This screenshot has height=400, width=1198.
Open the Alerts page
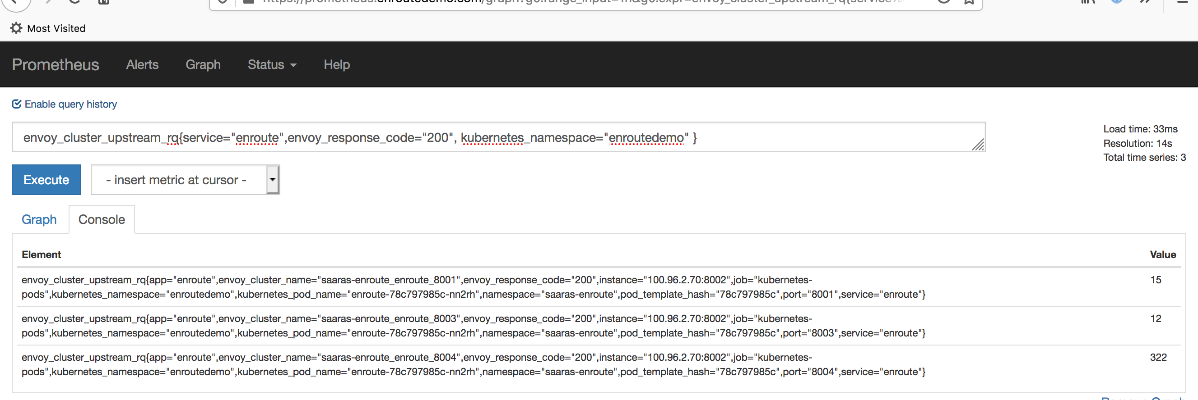click(142, 64)
